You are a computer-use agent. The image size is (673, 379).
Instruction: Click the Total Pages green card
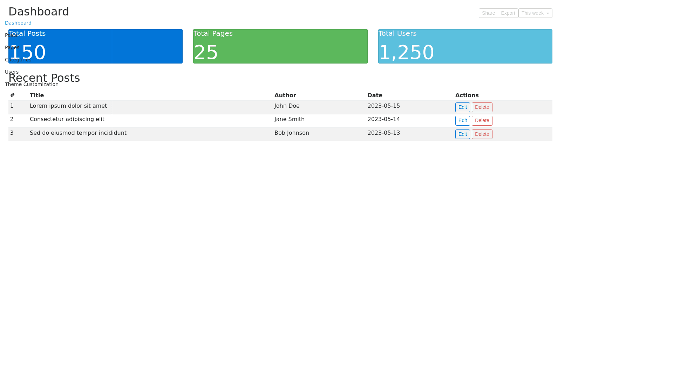point(280,47)
